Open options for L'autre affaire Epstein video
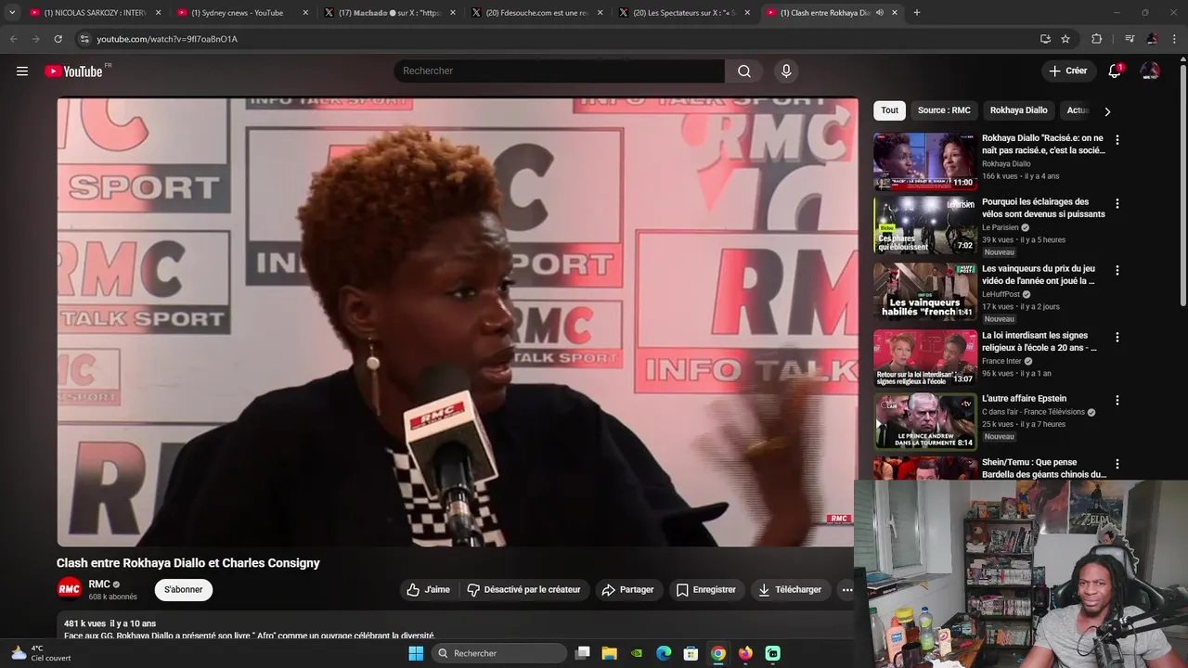The image size is (1188, 668). point(1117,401)
